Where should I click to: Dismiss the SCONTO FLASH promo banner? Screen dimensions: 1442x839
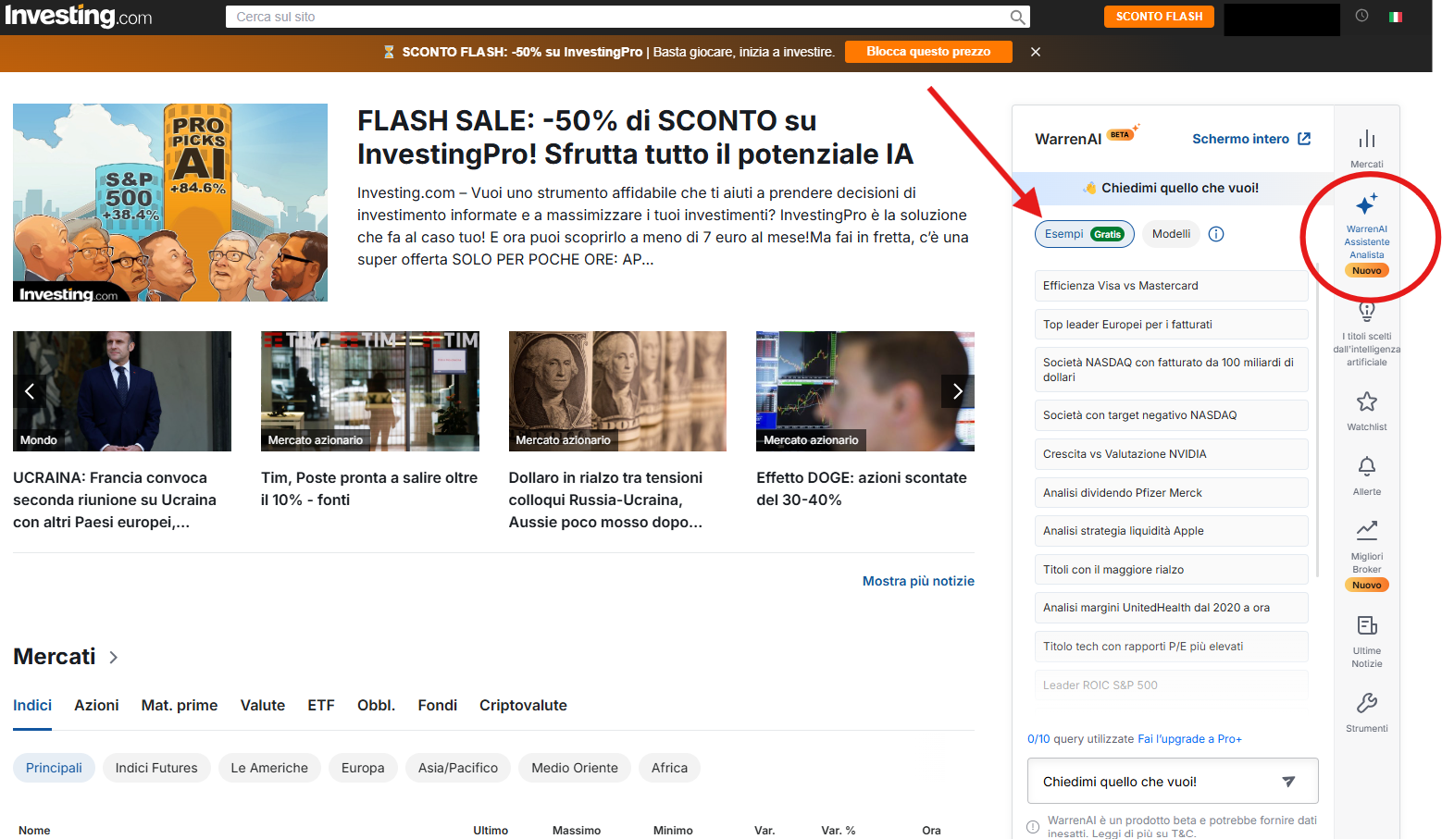[x=1036, y=52]
